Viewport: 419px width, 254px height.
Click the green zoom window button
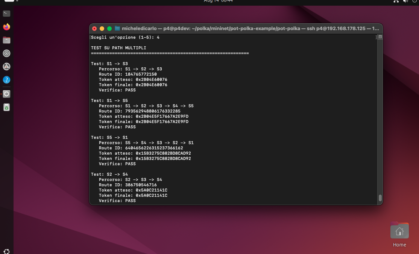pos(109,29)
